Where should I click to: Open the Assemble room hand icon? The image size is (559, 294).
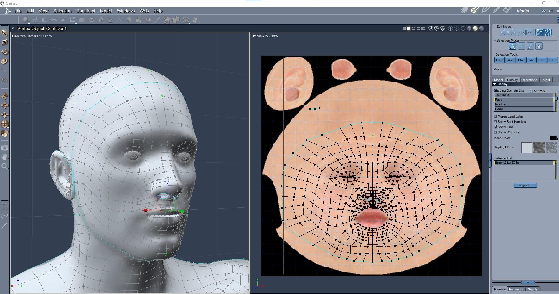(464, 11)
